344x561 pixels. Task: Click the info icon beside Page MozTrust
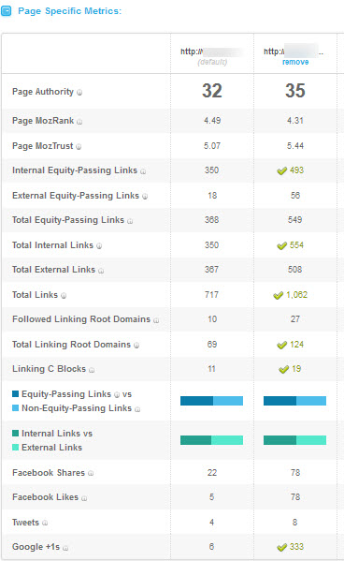79,147
